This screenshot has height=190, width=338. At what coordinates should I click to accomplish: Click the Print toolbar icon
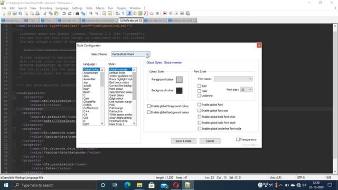[x=37, y=13]
